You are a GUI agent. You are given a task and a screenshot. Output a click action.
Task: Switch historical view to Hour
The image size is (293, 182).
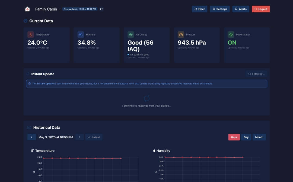(234, 137)
